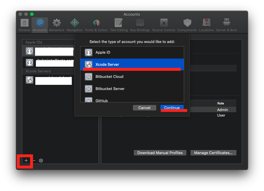Click the minus button to remove account
Viewport: 264px width, 191px height.
[34, 161]
